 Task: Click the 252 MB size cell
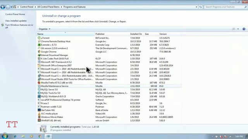[x=153, y=48]
